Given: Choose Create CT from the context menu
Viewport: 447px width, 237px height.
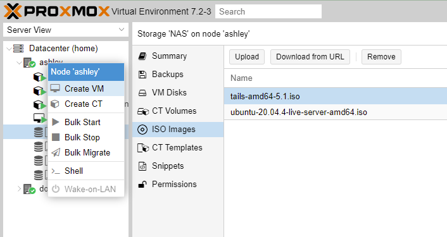Looking at the screenshot, I should 86,104.
